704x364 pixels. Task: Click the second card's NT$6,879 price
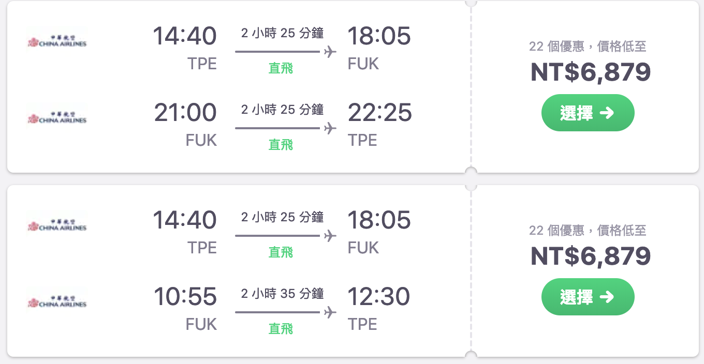pyautogui.click(x=591, y=256)
